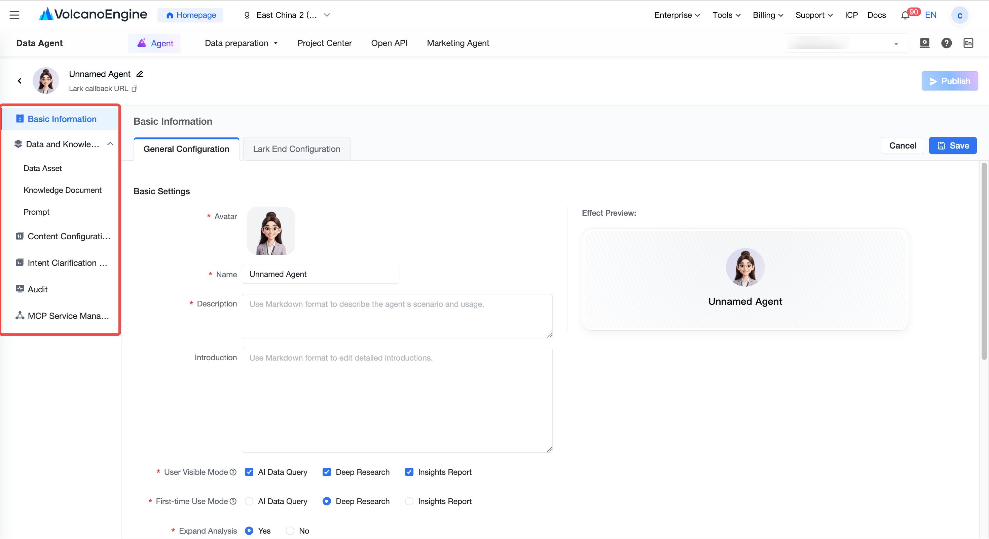This screenshot has width=989, height=539.
Task: Click the Introduction text area
Action: click(397, 400)
